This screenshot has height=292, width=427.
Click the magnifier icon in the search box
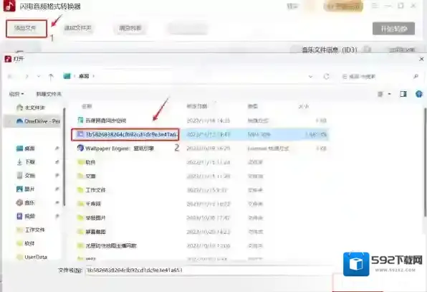coord(416,77)
